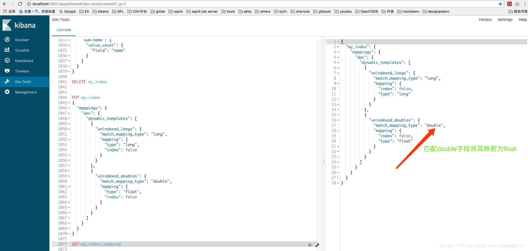Collapse response mapping fold at line 18
The height and width of the screenshot is (251, 528).
(338, 131)
